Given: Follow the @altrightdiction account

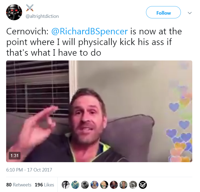Looking at the screenshot, I should pyautogui.click(x=163, y=12).
